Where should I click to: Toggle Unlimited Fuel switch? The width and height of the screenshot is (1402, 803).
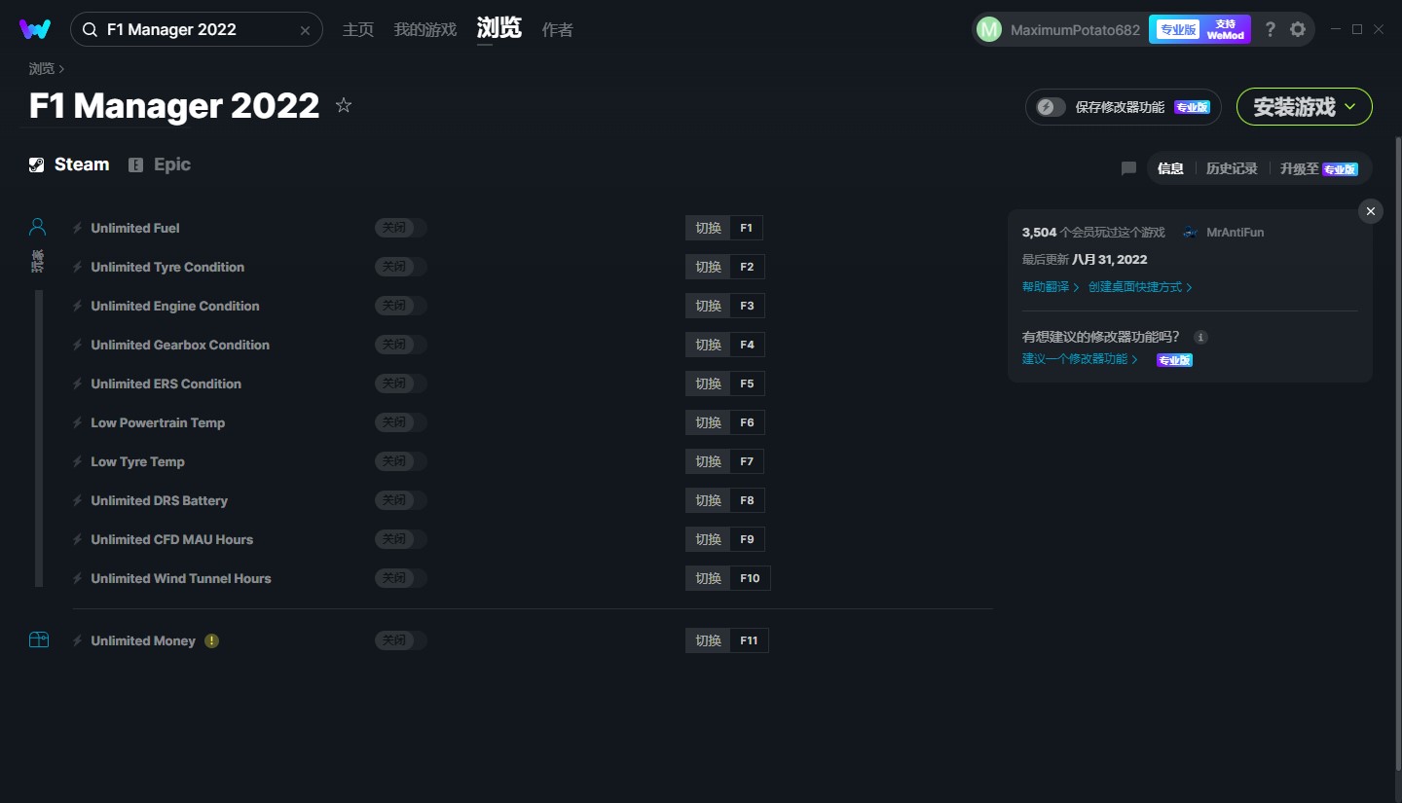(x=401, y=228)
